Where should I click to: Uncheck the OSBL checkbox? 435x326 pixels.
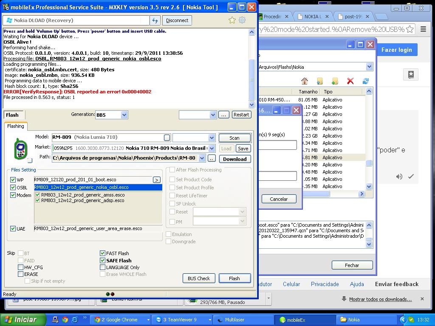[x=13, y=187]
